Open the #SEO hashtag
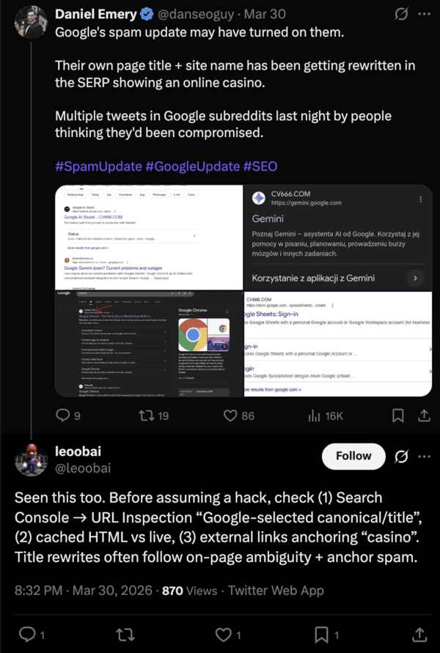This screenshot has height=653, width=440. (x=260, y=166)
